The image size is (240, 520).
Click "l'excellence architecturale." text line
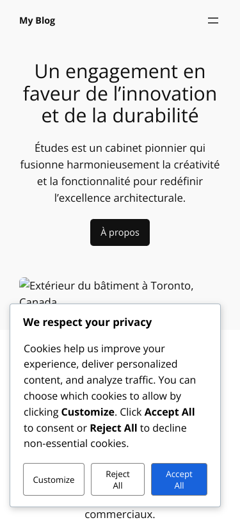tap(120, 198)
